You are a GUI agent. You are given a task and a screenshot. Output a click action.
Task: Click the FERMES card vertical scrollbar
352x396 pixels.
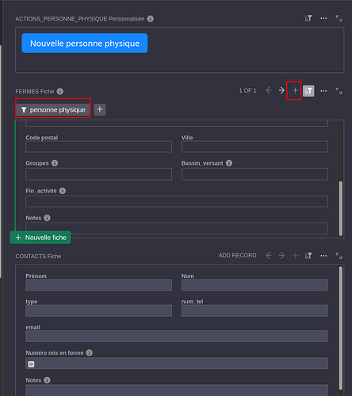tap(341, 208)
